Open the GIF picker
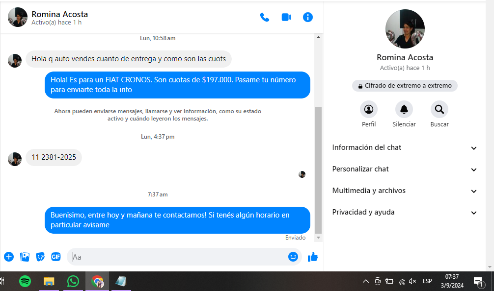The width and height of the screenshot is (494, 291). (56, 257)
